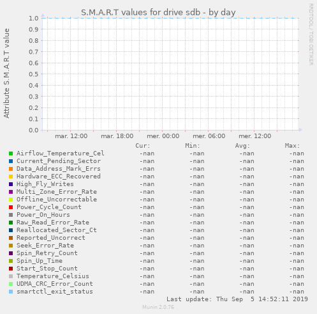Click the dark green Raw_Read_Error_Rate swatch
Image resolution: width=317 pixels, height=314 pixels.
11,223
